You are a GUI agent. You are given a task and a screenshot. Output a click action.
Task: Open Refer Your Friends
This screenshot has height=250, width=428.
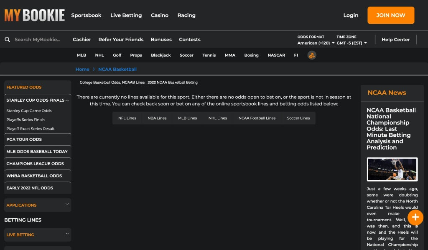pos(121,40)
